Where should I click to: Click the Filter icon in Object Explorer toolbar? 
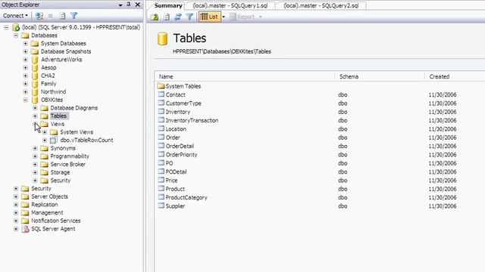click(74, 16)
